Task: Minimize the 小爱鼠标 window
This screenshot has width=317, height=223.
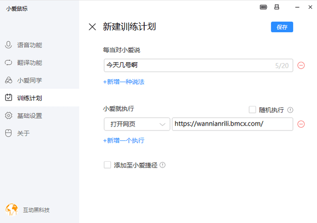Action: [x=297, y=7]
